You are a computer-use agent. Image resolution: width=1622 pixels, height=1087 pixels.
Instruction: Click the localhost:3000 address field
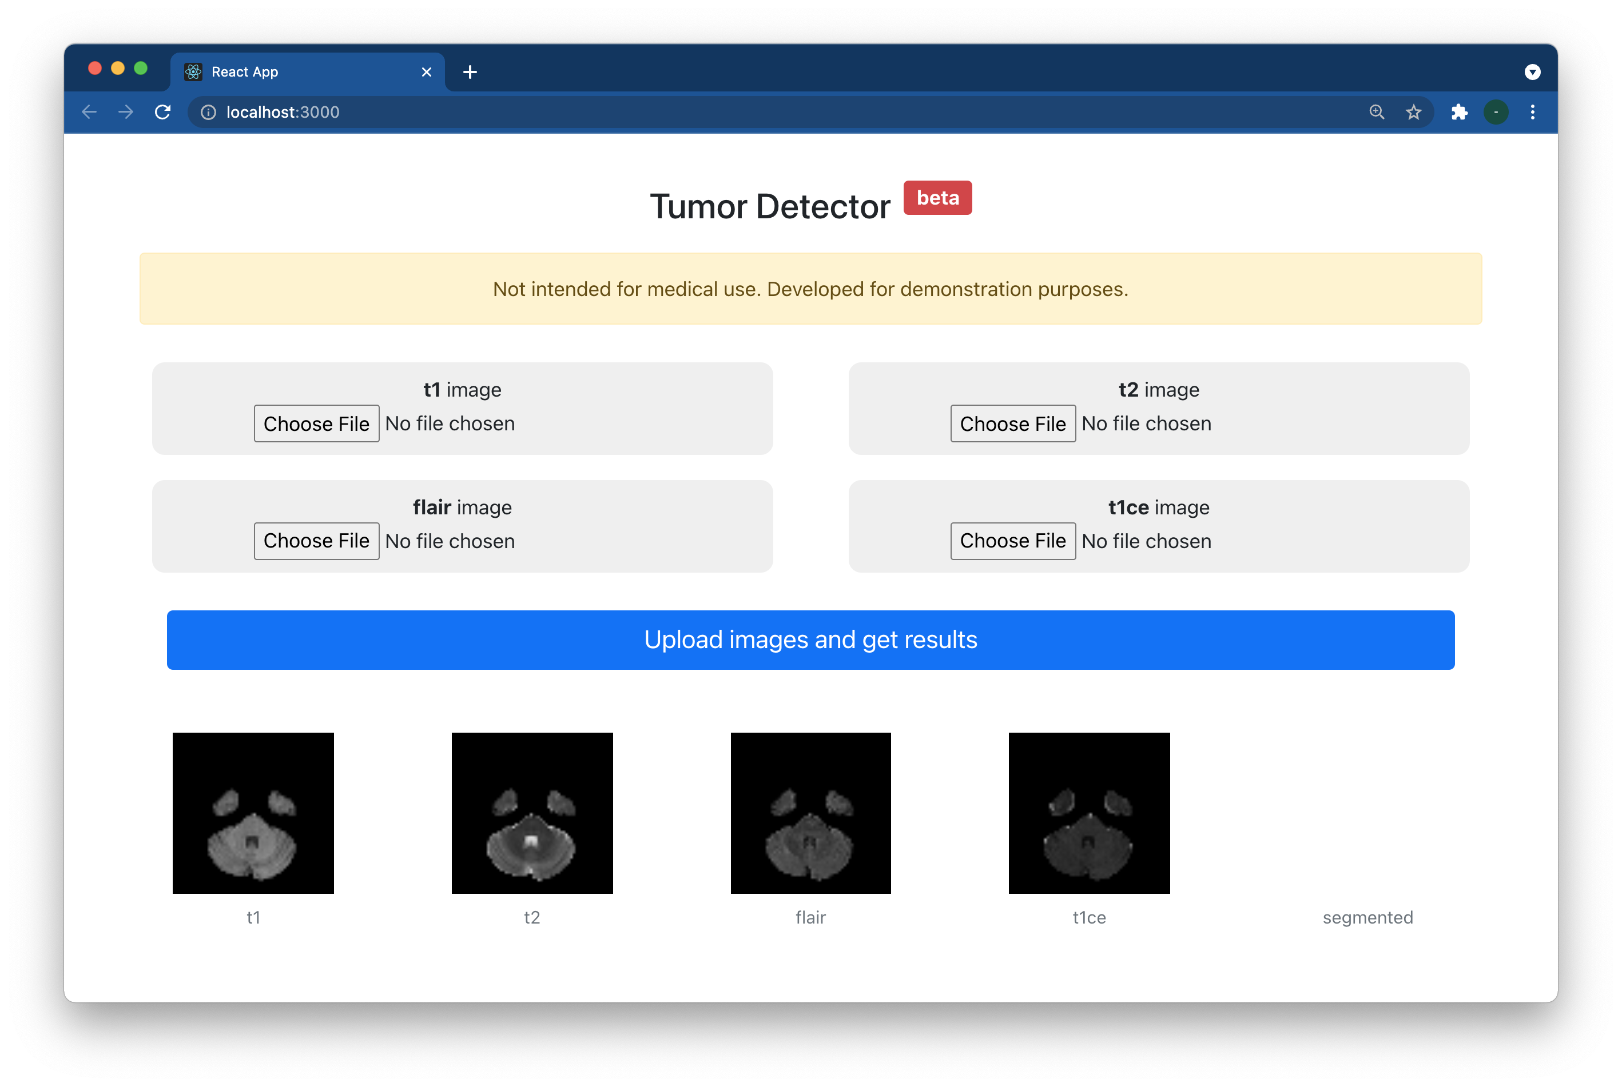pos(763,111)
